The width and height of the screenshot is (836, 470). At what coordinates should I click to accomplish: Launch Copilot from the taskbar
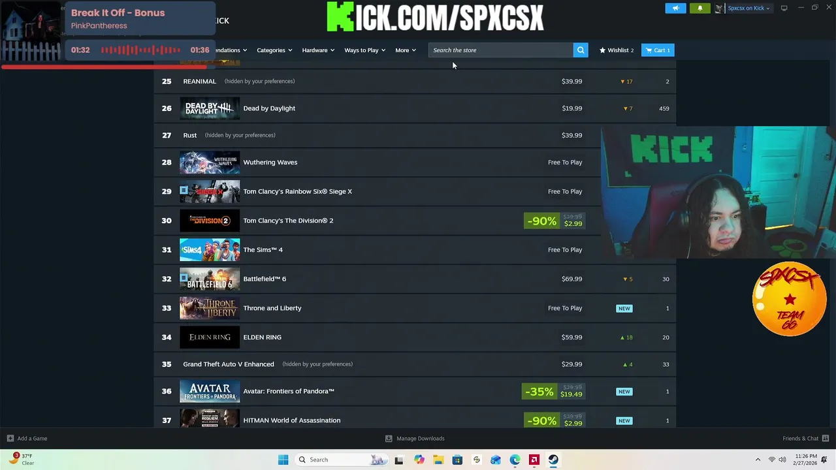(419, 460)
